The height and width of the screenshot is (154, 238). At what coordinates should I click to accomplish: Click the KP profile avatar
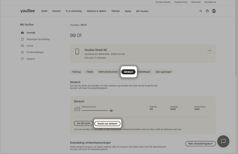(214, 11)
